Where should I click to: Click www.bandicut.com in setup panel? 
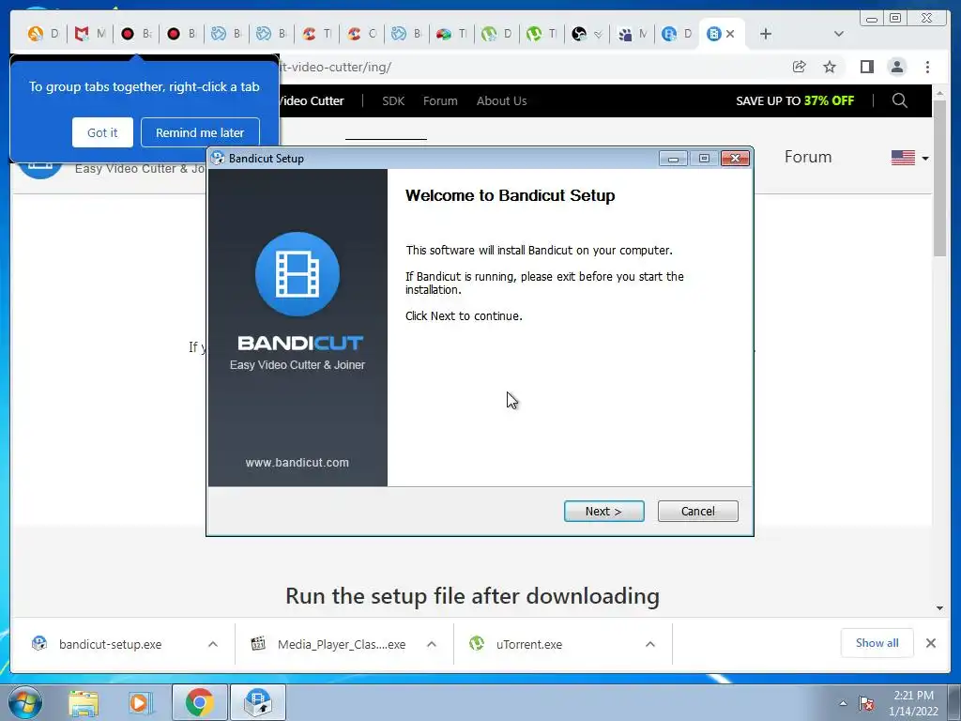(x=297, y=463)
